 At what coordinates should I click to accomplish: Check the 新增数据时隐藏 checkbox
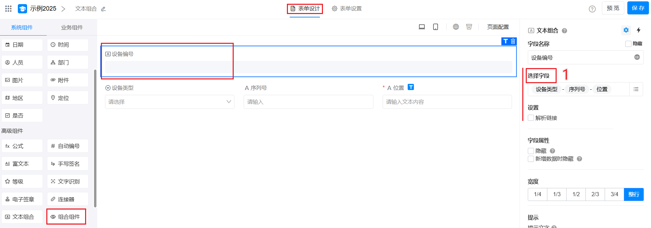click(x=531, y=159)
